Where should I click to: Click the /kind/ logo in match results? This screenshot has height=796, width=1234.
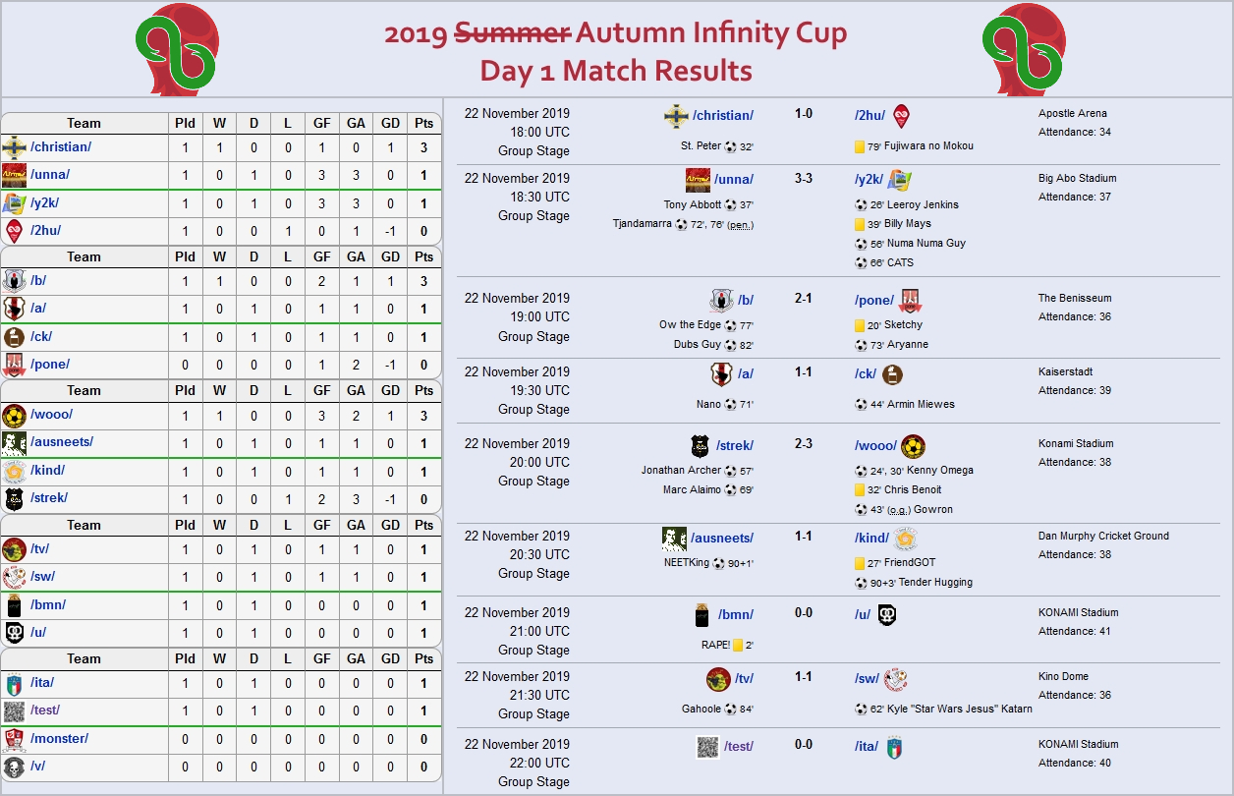(906, 539)
